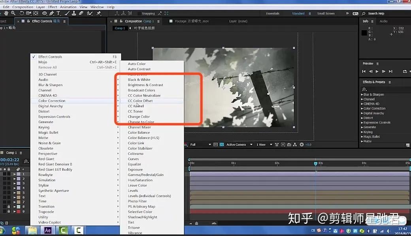
Task: Select the Eraser tool
Action: pyautogui.click(x=81, y=13)
